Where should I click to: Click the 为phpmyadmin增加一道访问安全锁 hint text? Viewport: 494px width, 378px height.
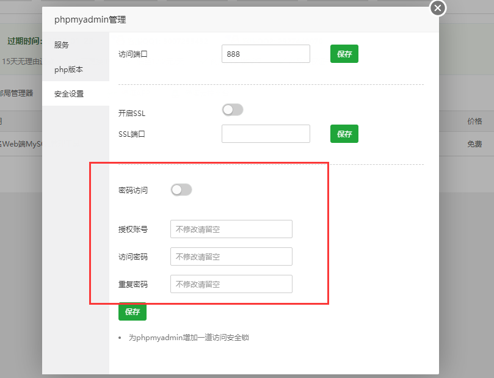click(x=189, y=338)
